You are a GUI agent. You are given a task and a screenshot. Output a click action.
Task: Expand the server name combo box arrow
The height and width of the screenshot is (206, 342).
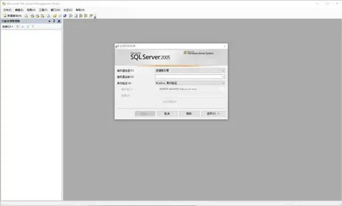click(x=223, y=76)
